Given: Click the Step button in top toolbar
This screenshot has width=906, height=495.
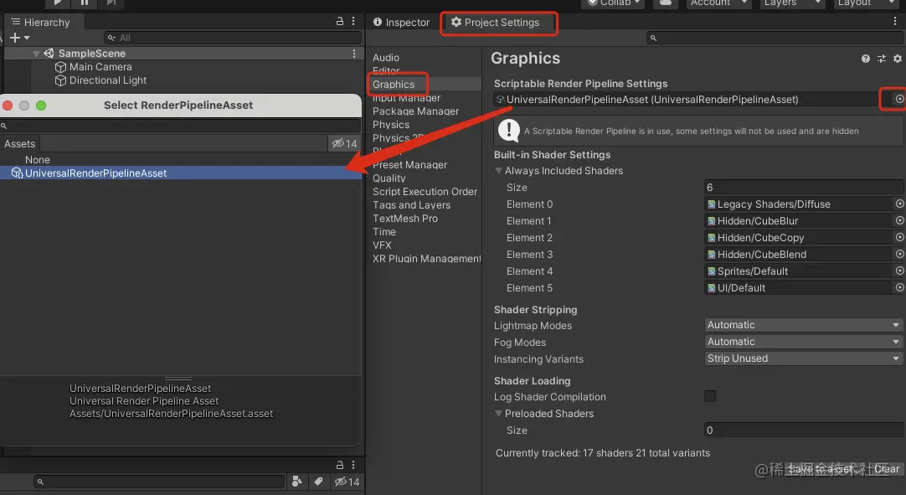Looking at the screenshot, I should (111, 3).
